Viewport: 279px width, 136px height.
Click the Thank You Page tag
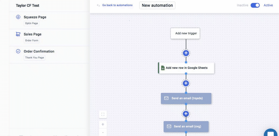coord(35,58)
